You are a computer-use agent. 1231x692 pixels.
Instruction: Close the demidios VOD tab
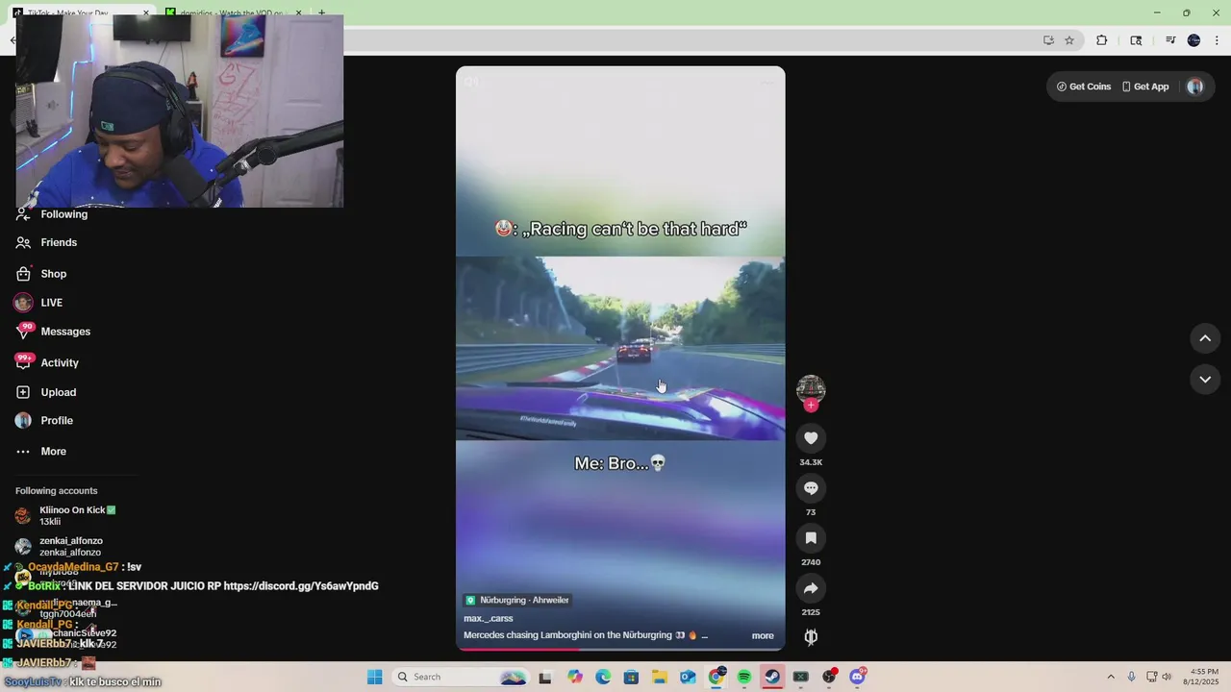[x=299, y=12]
